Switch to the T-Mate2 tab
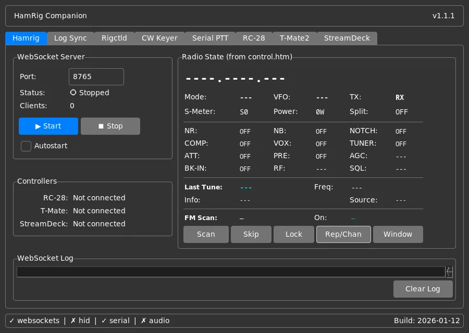The height and width of the screenshot is (333, 469). 294,38
